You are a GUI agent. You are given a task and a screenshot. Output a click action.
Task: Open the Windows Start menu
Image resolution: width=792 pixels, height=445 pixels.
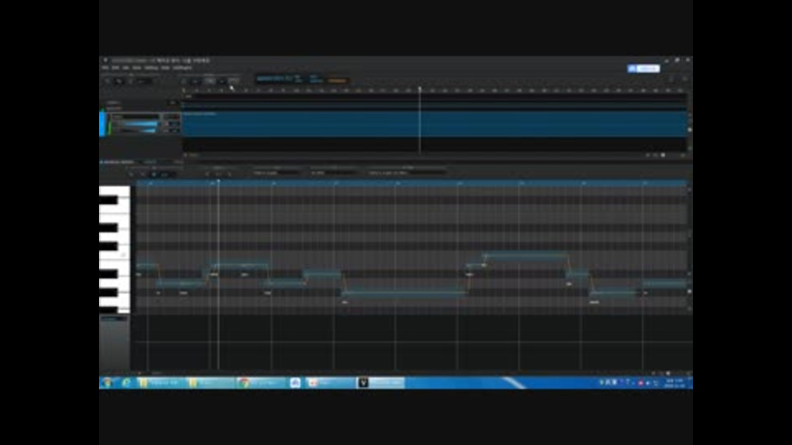click(107, 383)
